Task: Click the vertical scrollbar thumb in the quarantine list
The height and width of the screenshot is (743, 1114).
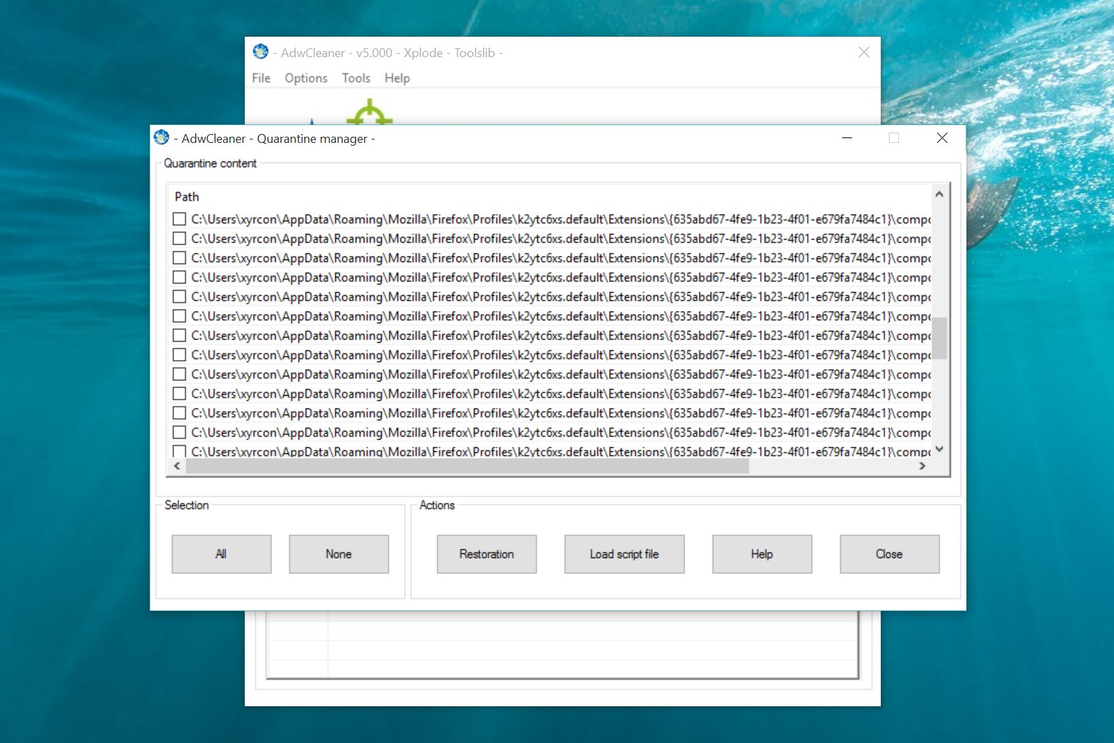Action: click(939, 337)
